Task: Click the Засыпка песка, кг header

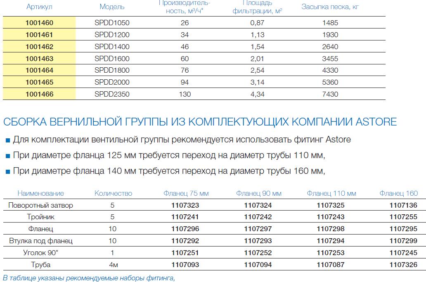Action: [330, 7]
